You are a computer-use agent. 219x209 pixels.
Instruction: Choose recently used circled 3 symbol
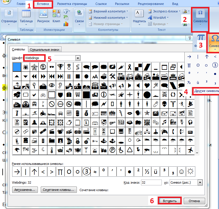click(x=86, y=172)
